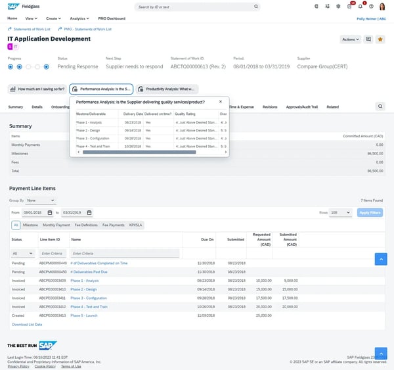The height and width of the screenshot is (370, 394).
Task: Open the help question mark icon
Action: (x=371, y=7)
